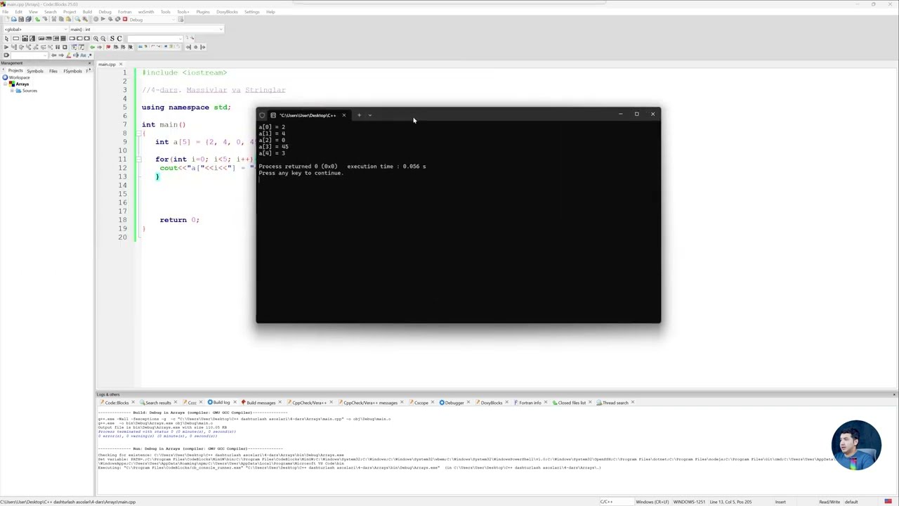The image size is (899, 506).
Task: Click the Open file toolbar icon
Action: tap(14, 19)
